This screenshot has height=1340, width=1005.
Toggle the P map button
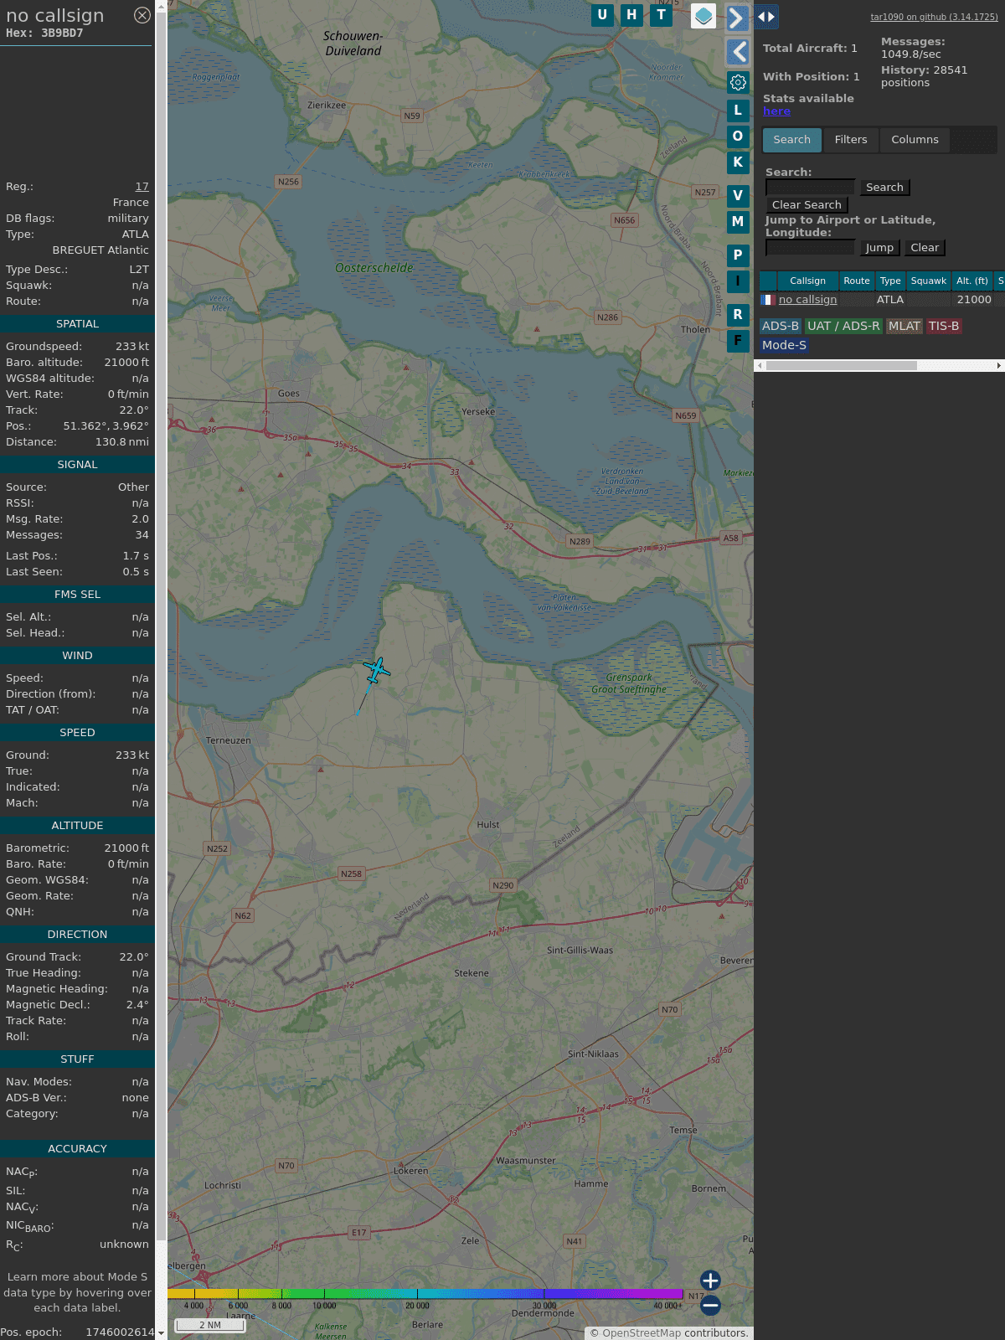(x=738, y=255)
